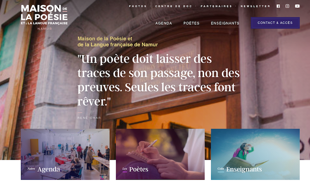This screenshot has height=191, width=310.
Task: Open the Partenaires link
Action: tap(216, 6)
